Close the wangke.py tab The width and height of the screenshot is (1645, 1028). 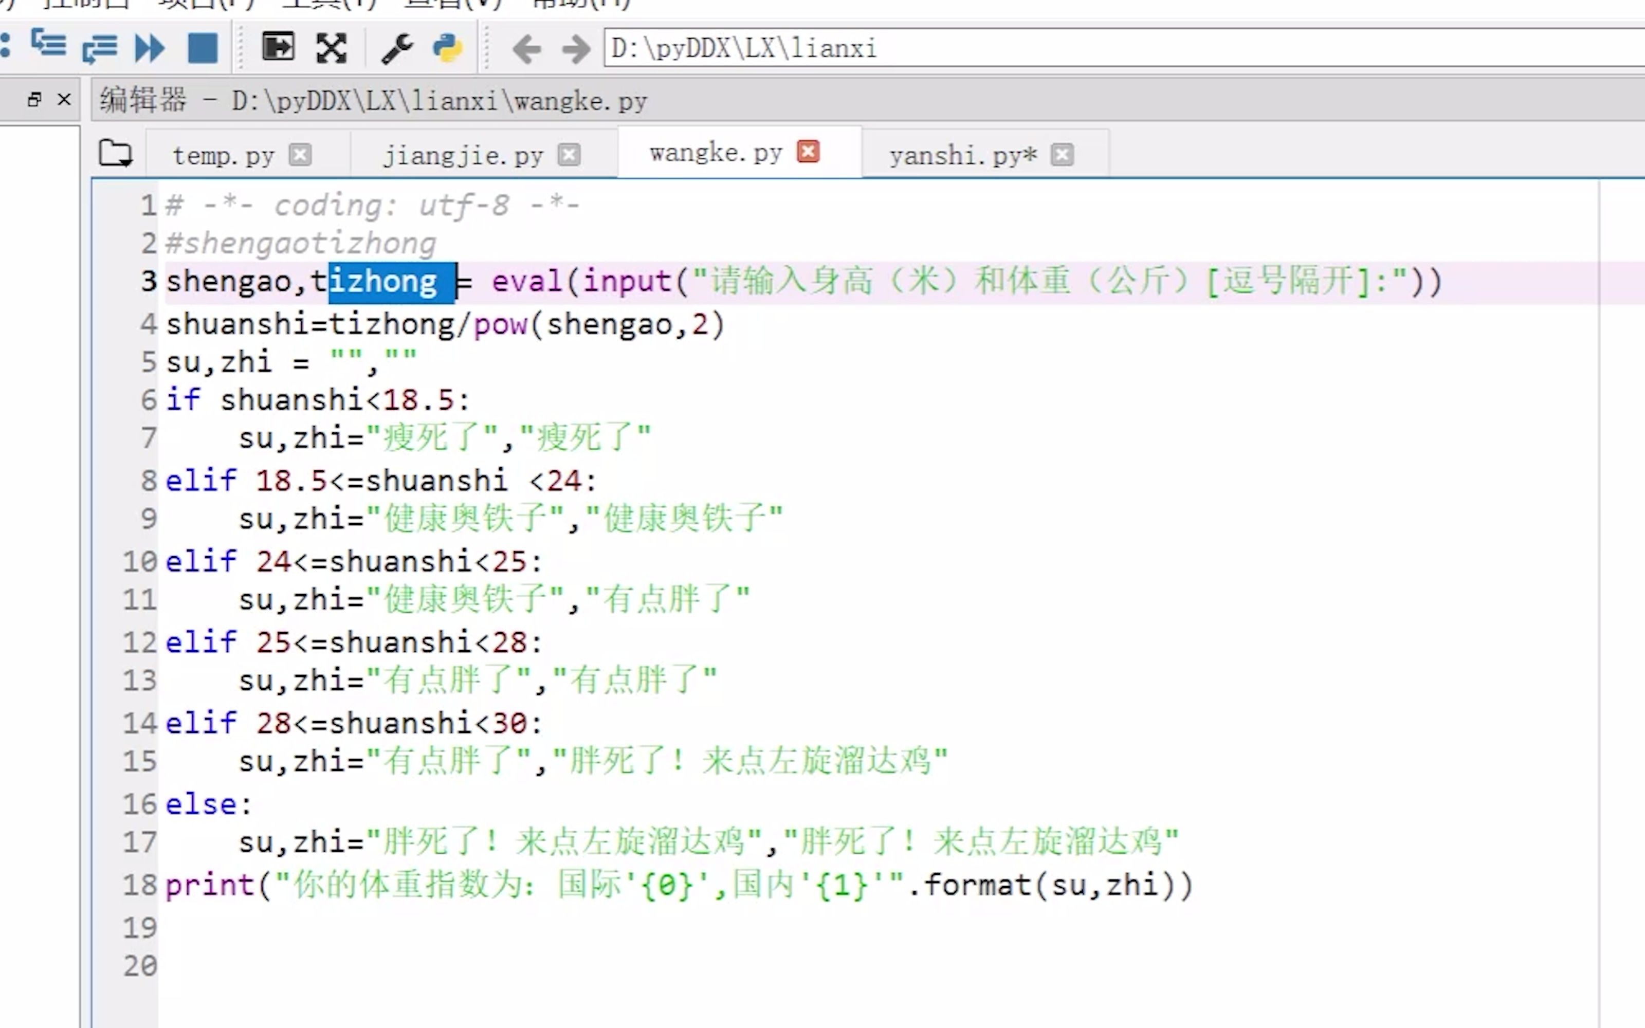click(808, 151)
